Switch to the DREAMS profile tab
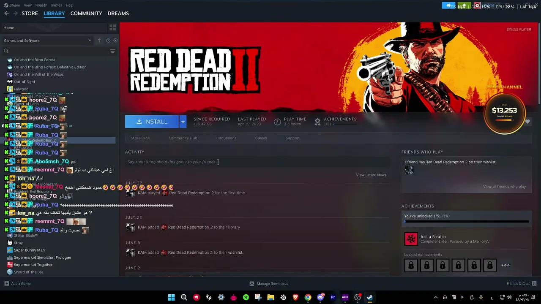The height and width of the screenshot is (304, 541). click(118, 14)
